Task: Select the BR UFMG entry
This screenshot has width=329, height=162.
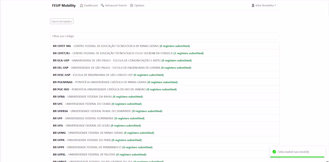Action: [x=165, y=133]
